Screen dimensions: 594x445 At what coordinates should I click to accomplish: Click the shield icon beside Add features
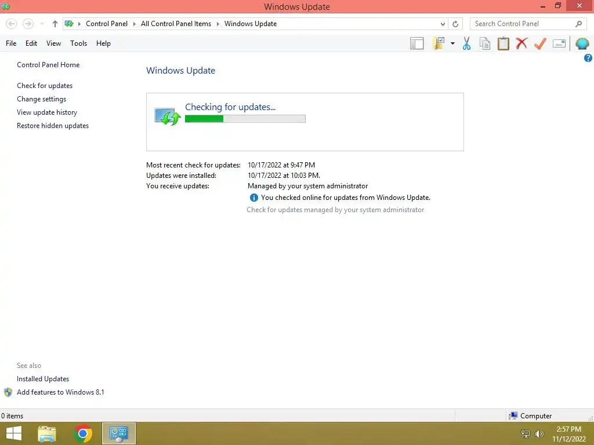[x=8, y=392]
